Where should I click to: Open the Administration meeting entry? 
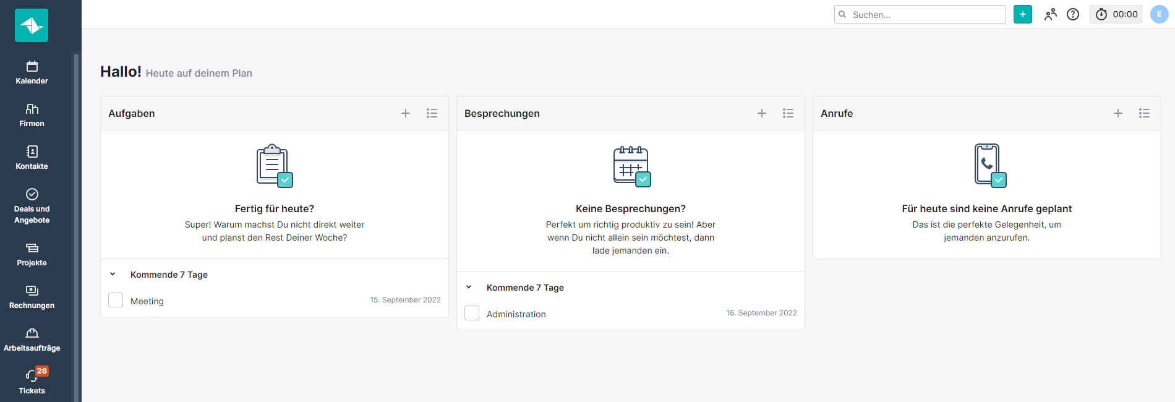click(x=516, y=314)
